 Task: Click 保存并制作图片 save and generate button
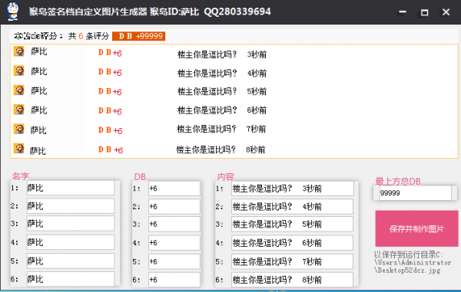click(x=416, y=228)
